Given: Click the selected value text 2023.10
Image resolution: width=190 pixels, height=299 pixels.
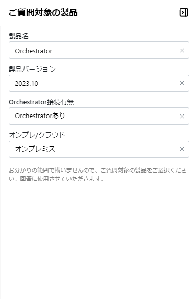Looking at the screenshot, I should pos(27,83).
